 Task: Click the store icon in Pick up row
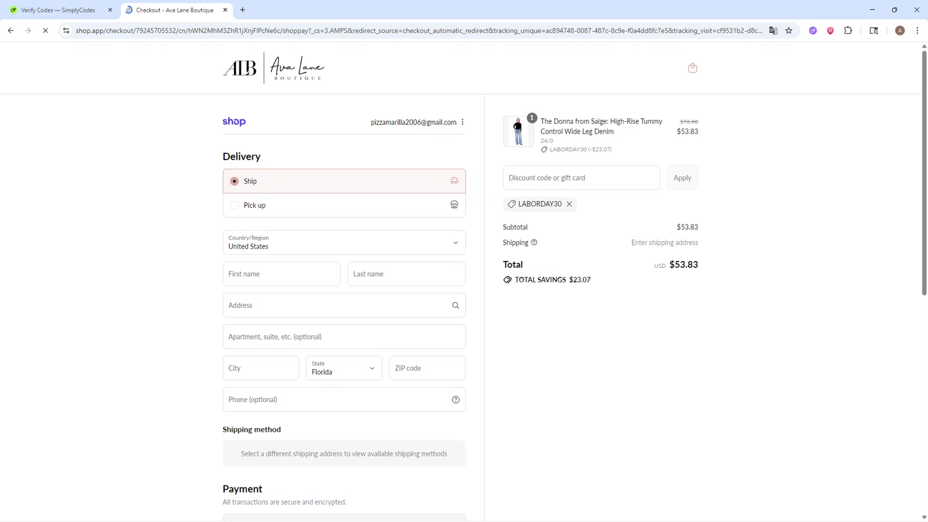point(454,205)
